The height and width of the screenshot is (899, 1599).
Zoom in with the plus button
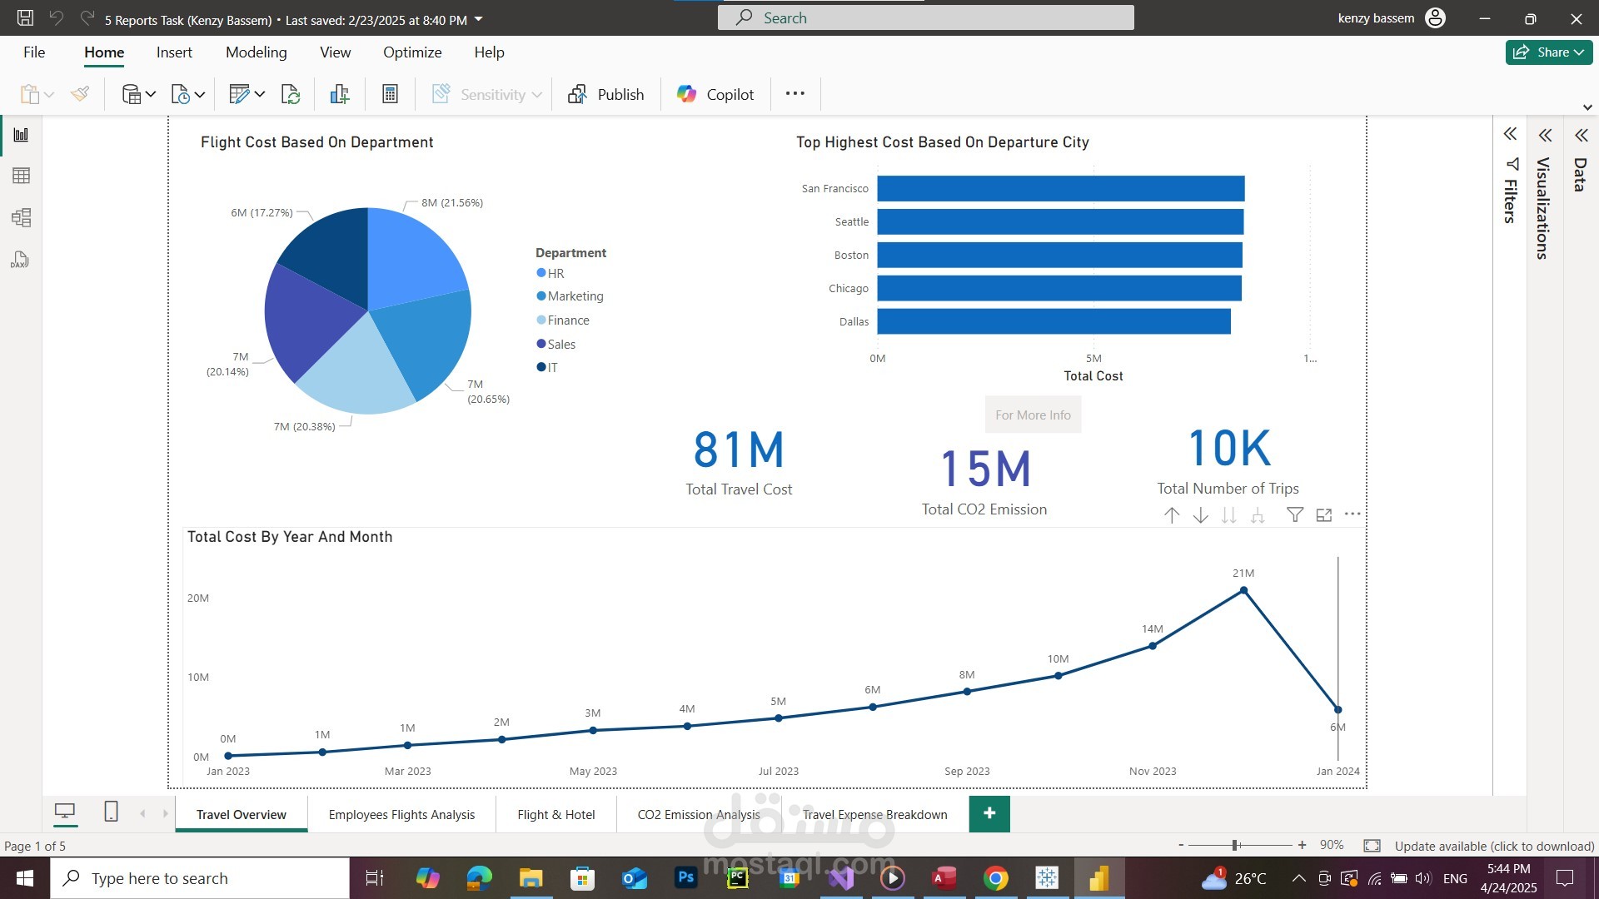[1302, 845]
